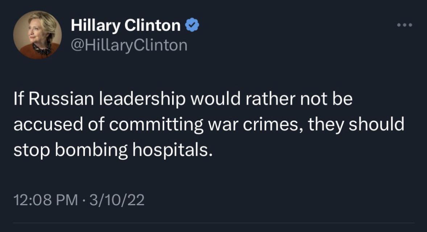This screenshot has height=232, width=427.
Task: Click the display name Hillary Clinton
Action: (x=125, y=26)
